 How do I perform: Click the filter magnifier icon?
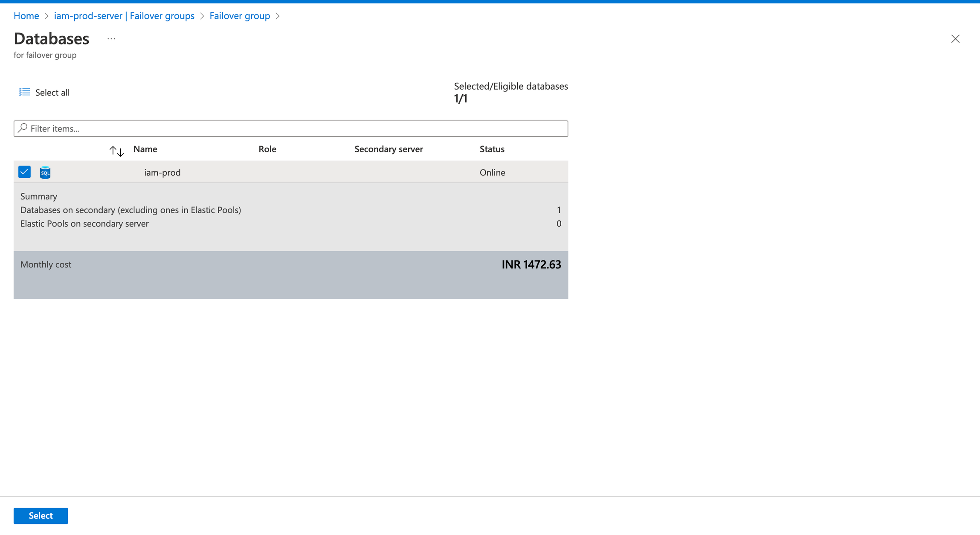[23, 128]
